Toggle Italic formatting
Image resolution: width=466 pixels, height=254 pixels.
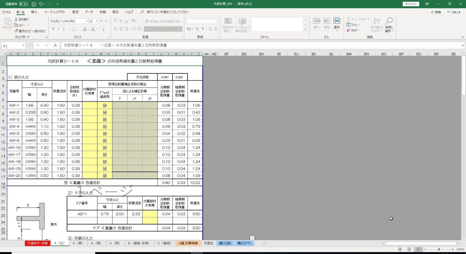coord(59,29)
